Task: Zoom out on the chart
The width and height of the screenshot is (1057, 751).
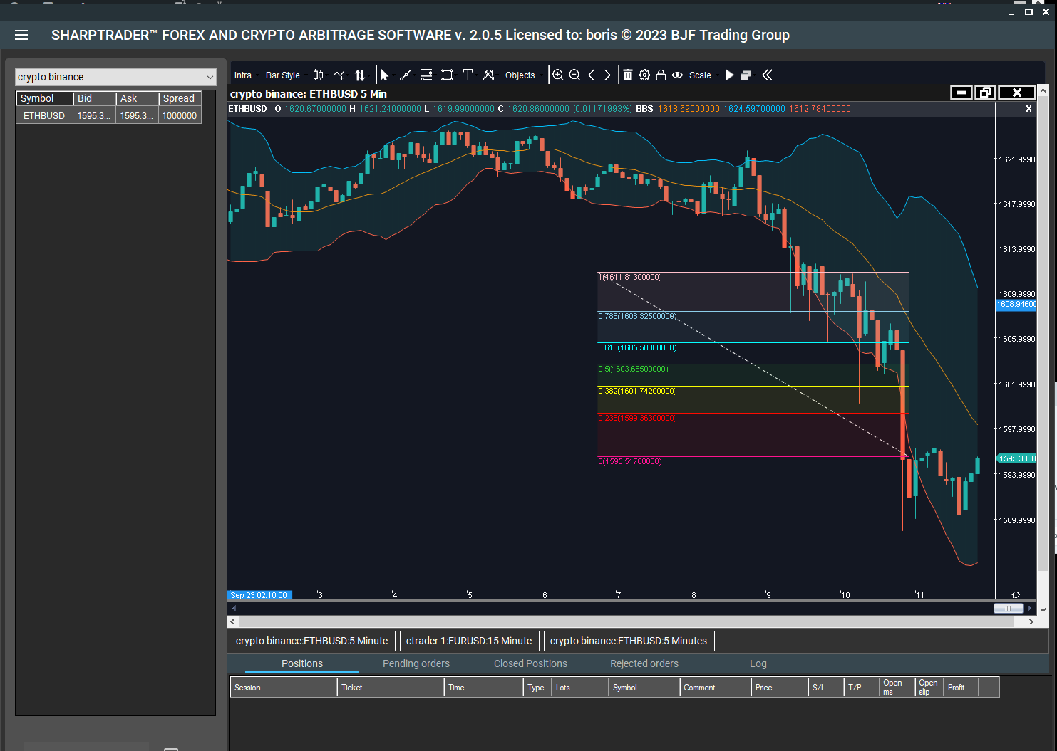Action: [x=575, y=75]
